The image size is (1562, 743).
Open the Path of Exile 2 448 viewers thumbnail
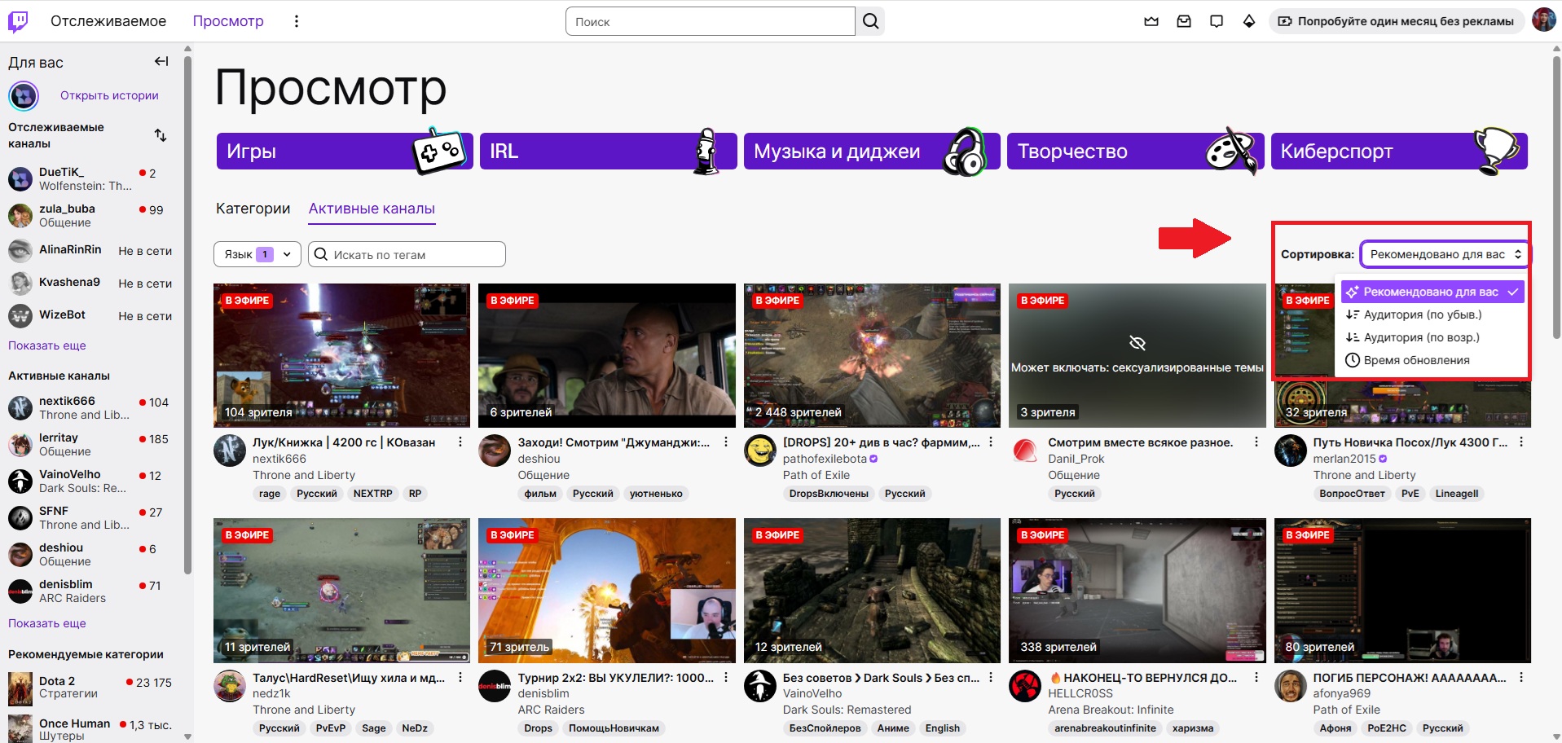[872, 355]
